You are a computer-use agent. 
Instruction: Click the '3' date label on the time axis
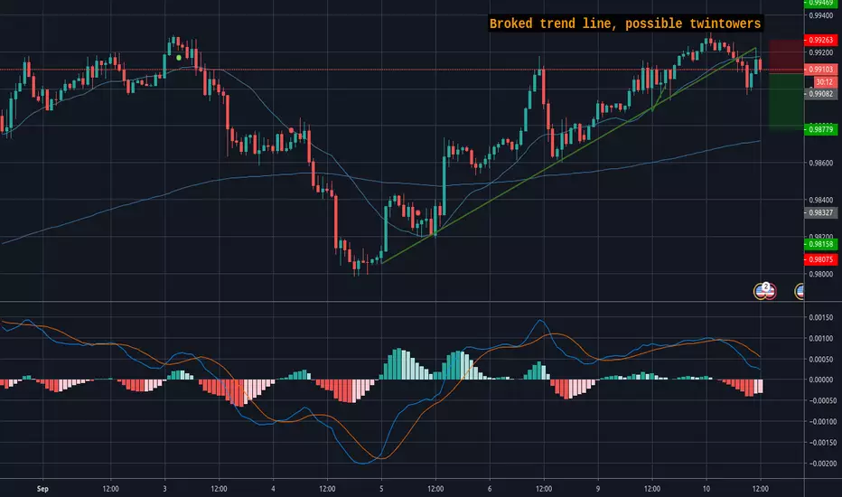[x=164, y=489]
